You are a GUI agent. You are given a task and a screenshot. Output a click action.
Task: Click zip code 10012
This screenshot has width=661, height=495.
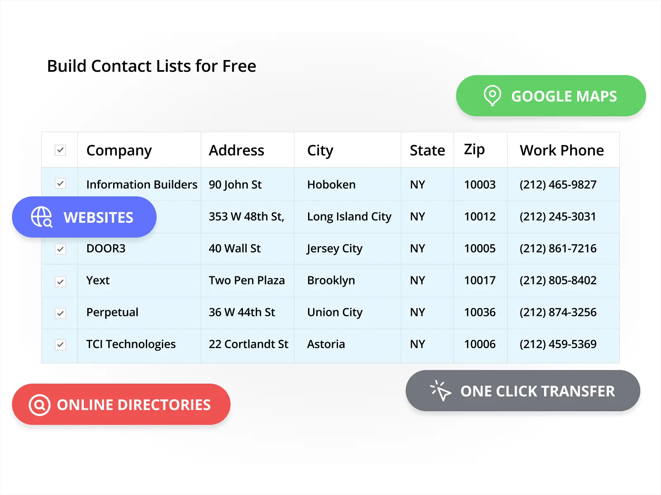tap(480, 216)
